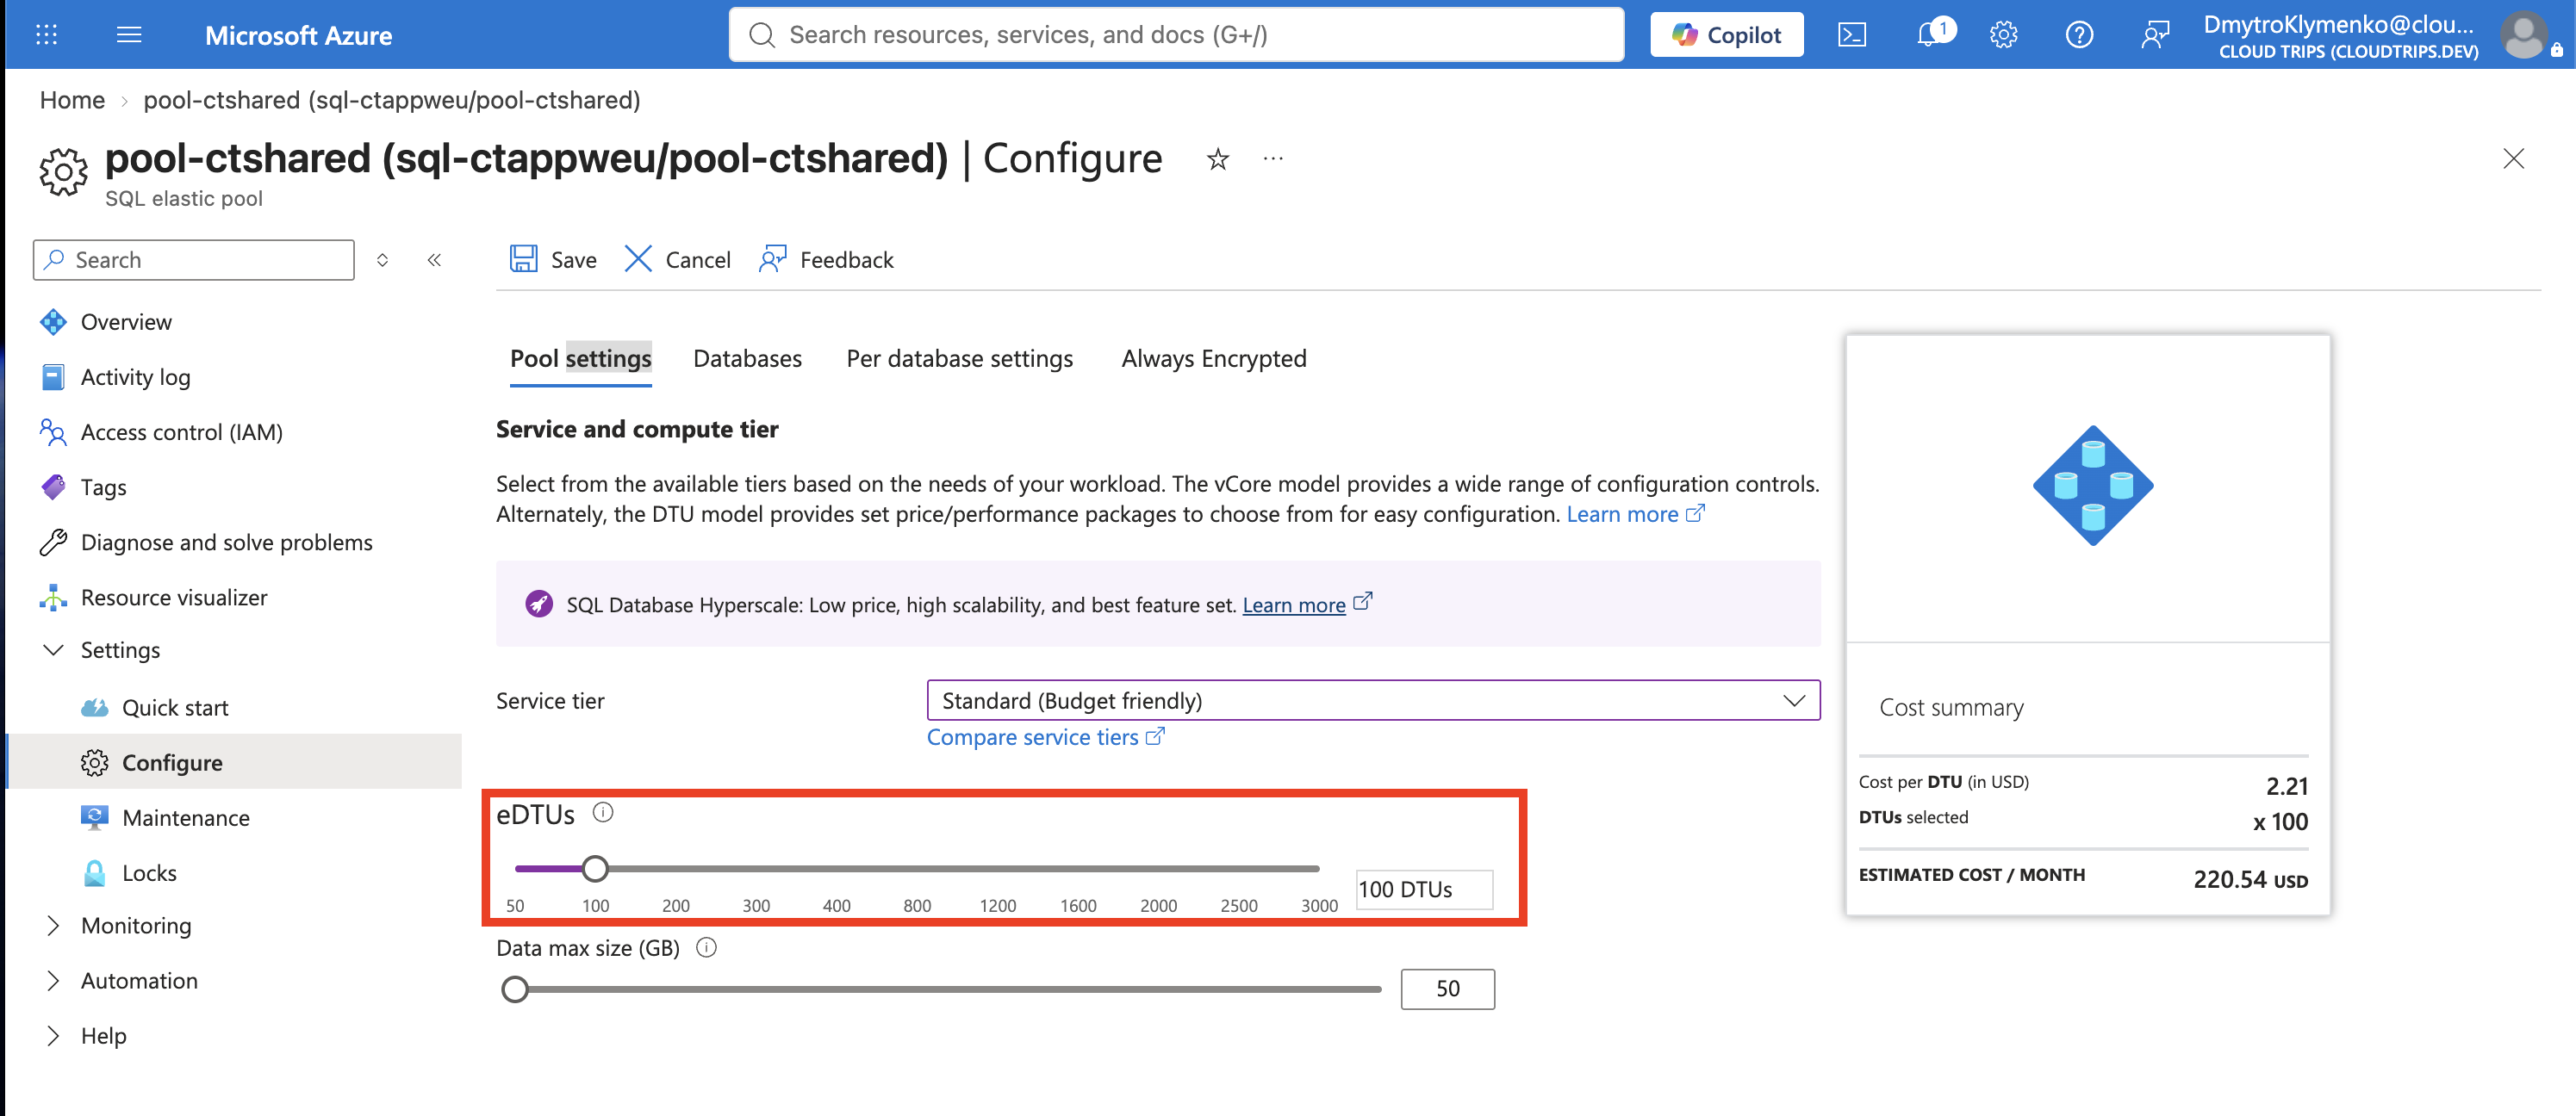The height and width of the screenshot is (1116, 2576).
Task: Open Tags in the sidebar
Action: pos(103,487)
